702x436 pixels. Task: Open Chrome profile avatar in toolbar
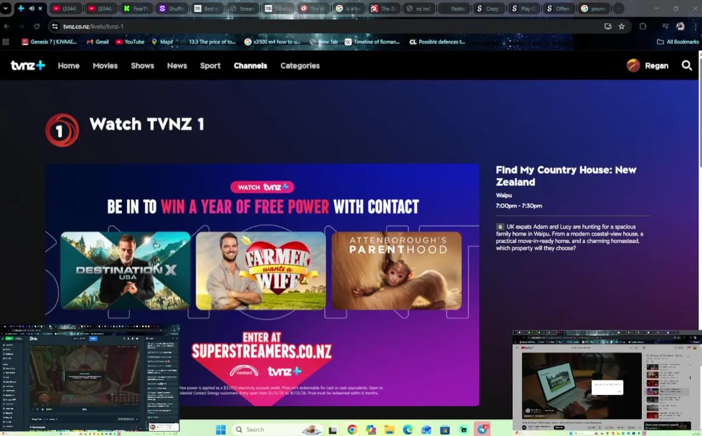(x=680, y=27)
